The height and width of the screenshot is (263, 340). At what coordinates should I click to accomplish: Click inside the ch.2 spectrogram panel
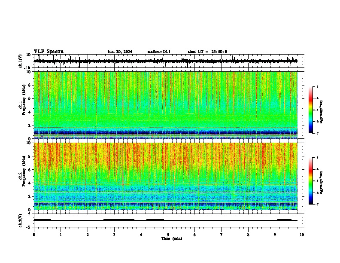click(x=166, y=176)
